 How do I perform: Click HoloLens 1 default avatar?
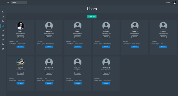point(49,62)
